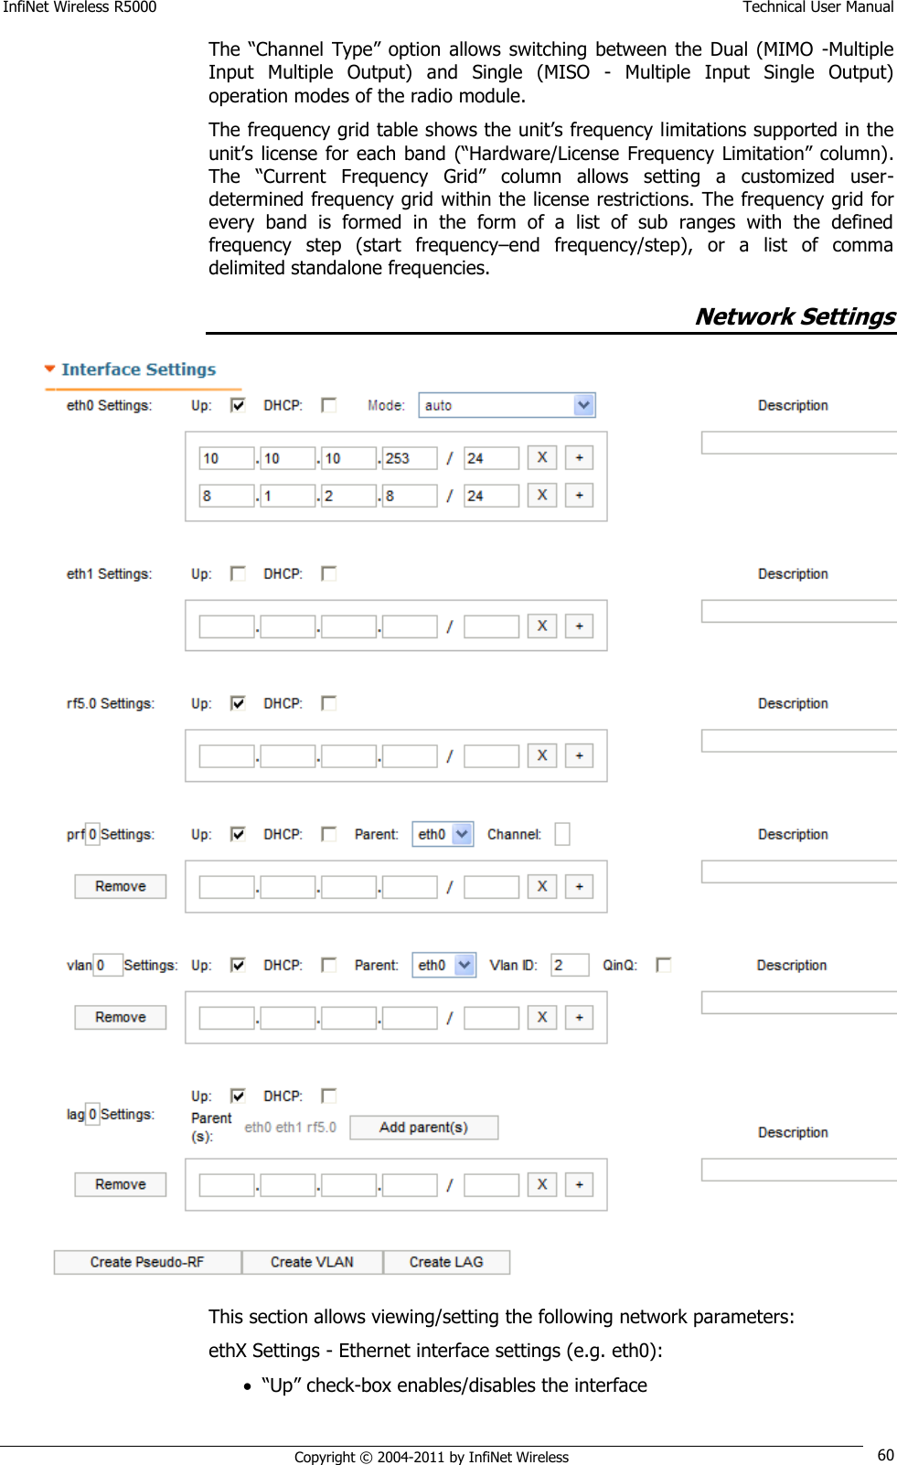This screenshot has width=897, height=1465.
Task: Open prf0 Parent eth0 dropdown
Action: click(443, 834)
